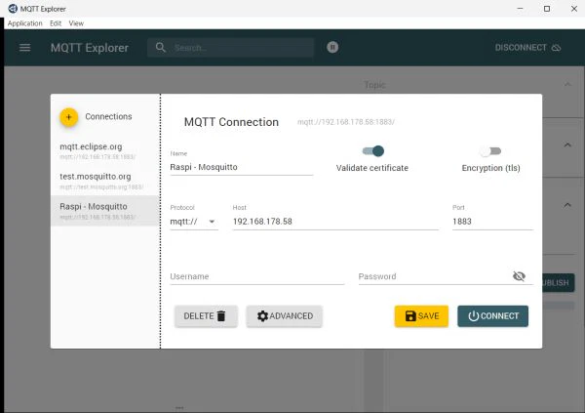Click the Disconnect cloud icon
Screen dimensions: 585x413
point(557,47)
